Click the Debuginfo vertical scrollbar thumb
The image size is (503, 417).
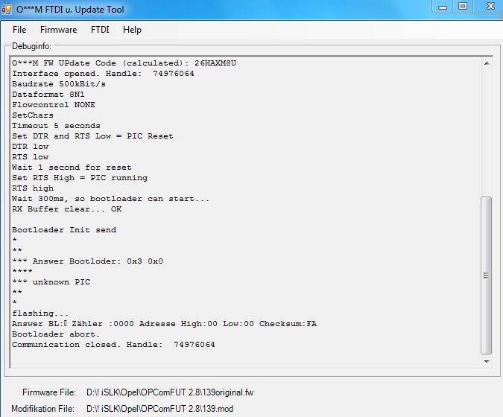pos(487,274)
